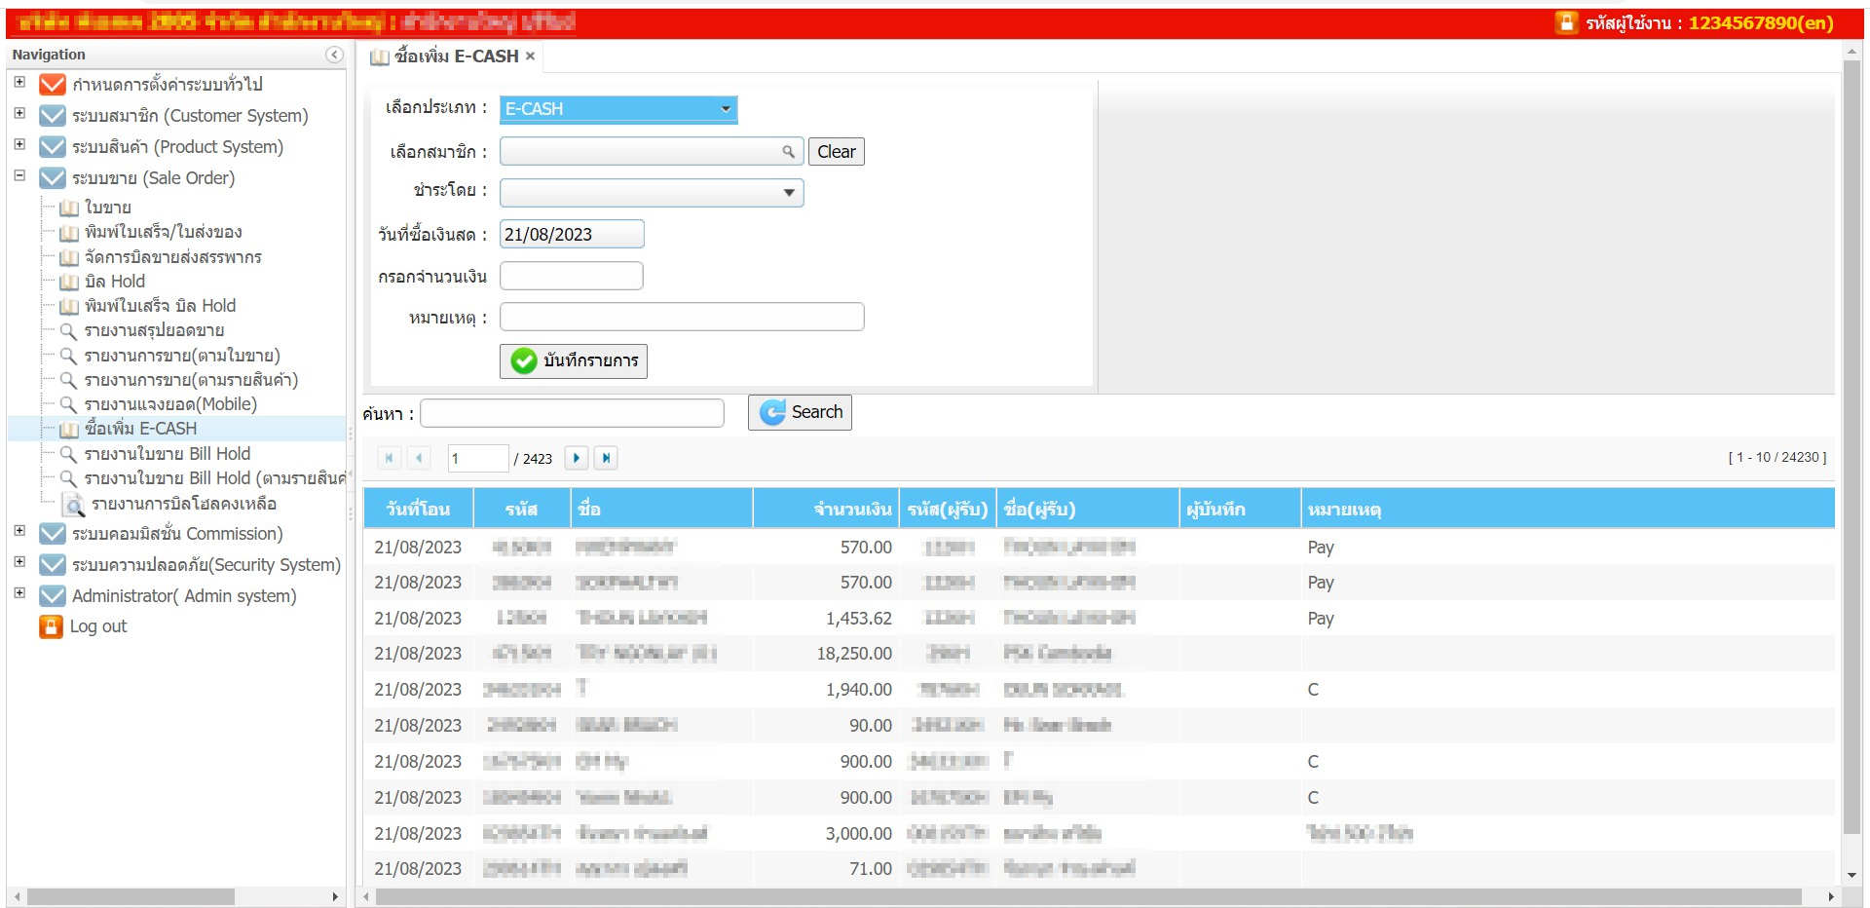Collapse the Sale Order tree node
Viewport: 1870px width, 908px height.
(19, 176)
